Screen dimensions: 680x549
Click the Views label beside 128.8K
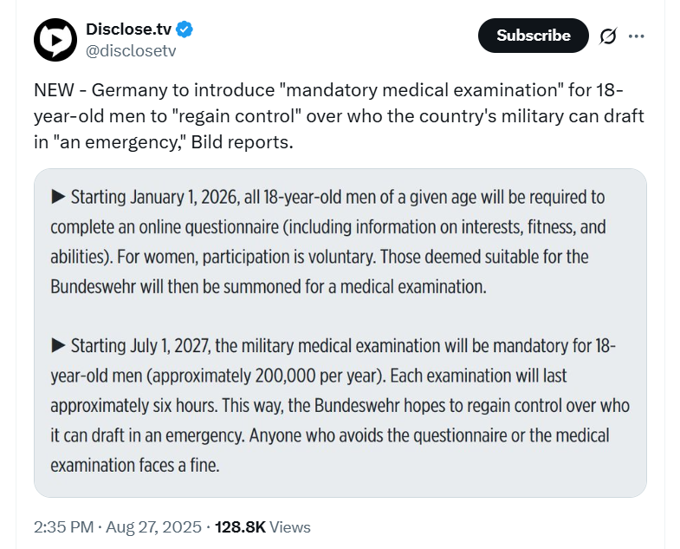[x=290, y=526]
